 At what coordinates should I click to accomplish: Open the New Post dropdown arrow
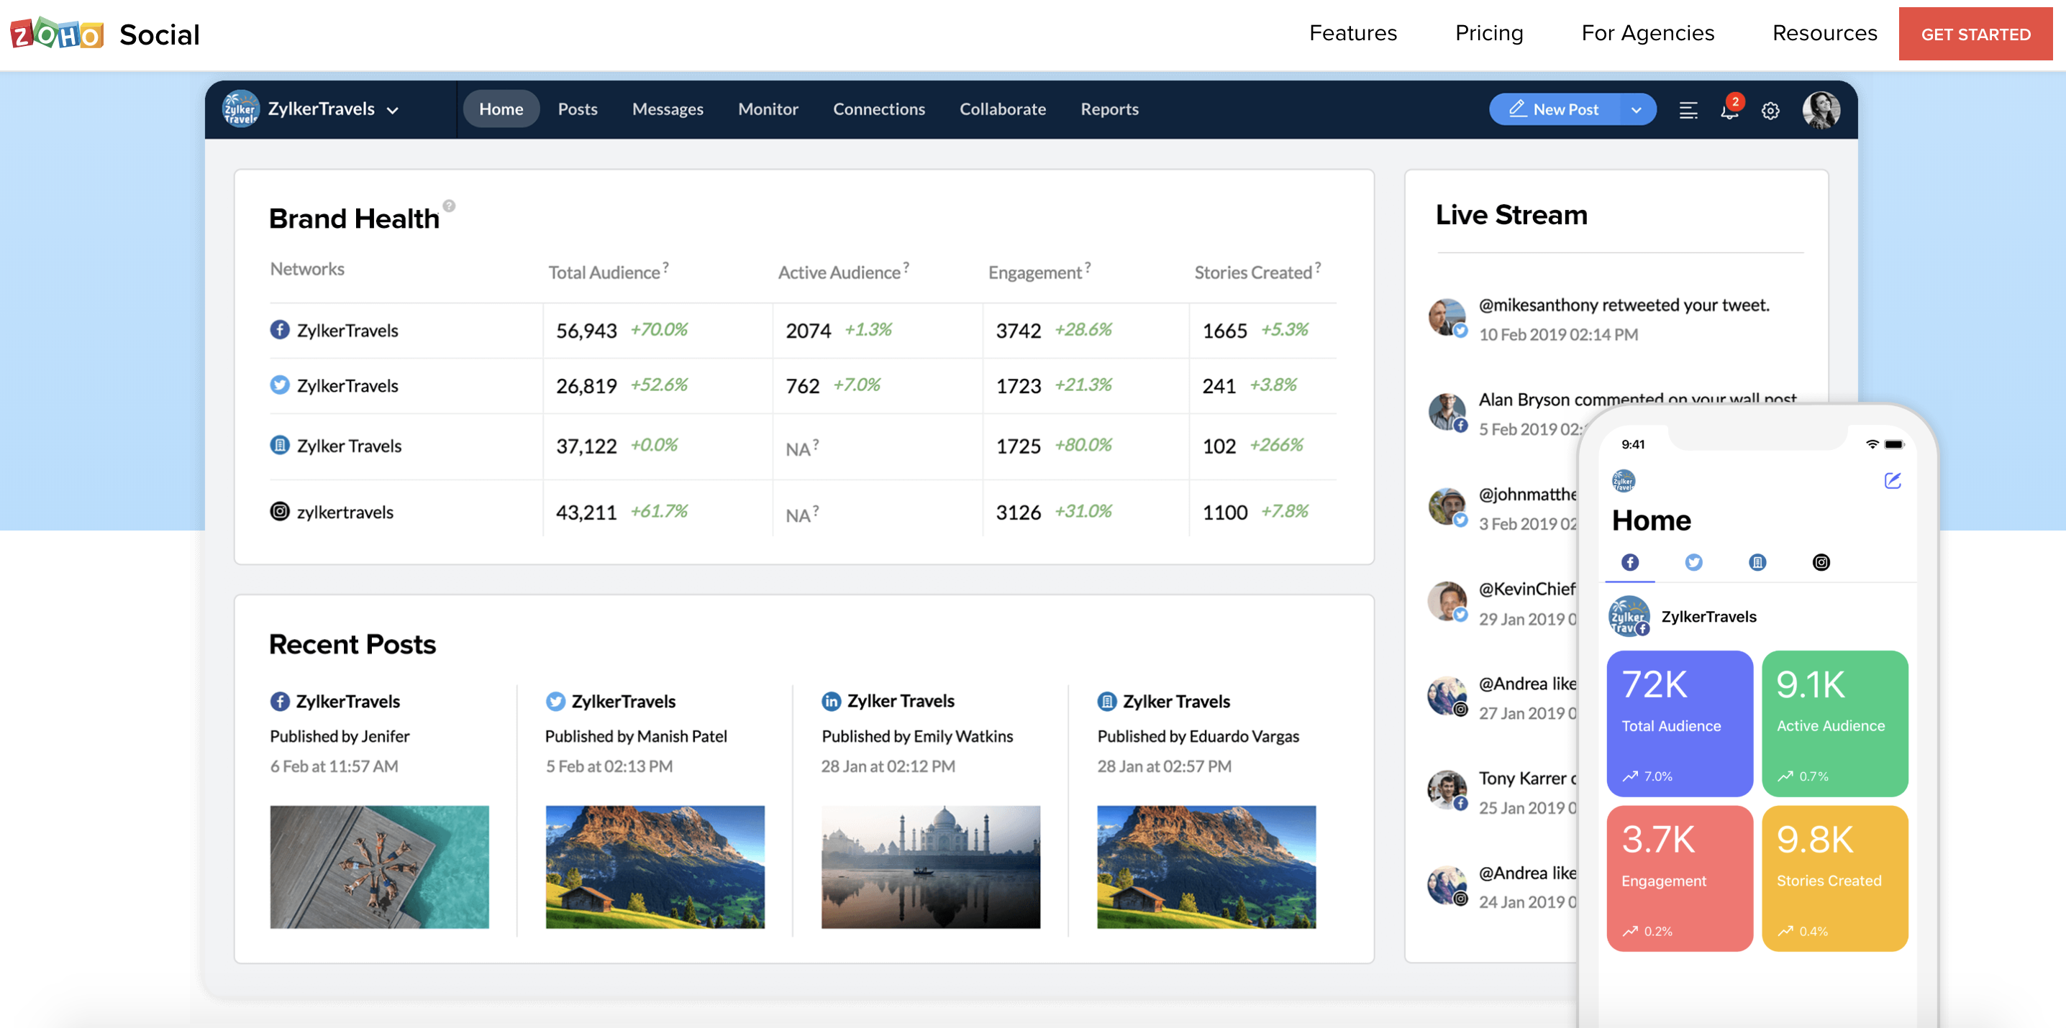[1636, 110]
